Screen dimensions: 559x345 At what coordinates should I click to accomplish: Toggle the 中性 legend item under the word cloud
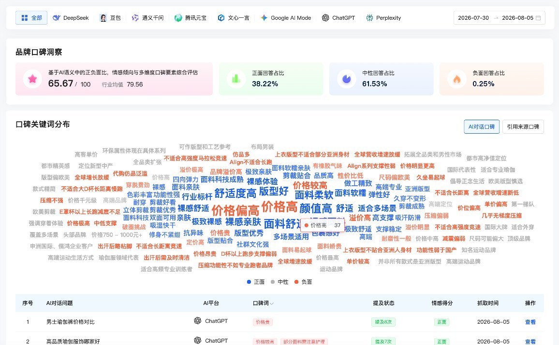[x=279, y=282]
